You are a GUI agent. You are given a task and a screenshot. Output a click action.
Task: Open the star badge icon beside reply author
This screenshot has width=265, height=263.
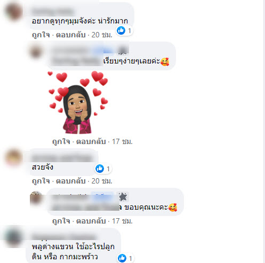(x=123, y=197)
